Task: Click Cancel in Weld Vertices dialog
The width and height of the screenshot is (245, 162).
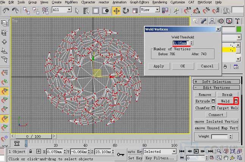Action: tap(207, 66)
